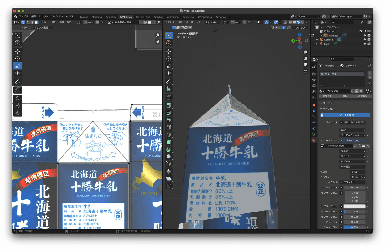This screenshot has width=385, height=249.
Task: Select the Poly Build tool in 3D viewport
Action: pyautogui.click(x=169, y=142)
